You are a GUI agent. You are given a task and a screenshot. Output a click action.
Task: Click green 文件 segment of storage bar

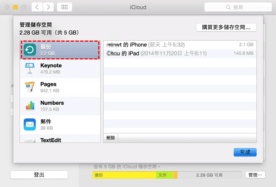point(164,175)
